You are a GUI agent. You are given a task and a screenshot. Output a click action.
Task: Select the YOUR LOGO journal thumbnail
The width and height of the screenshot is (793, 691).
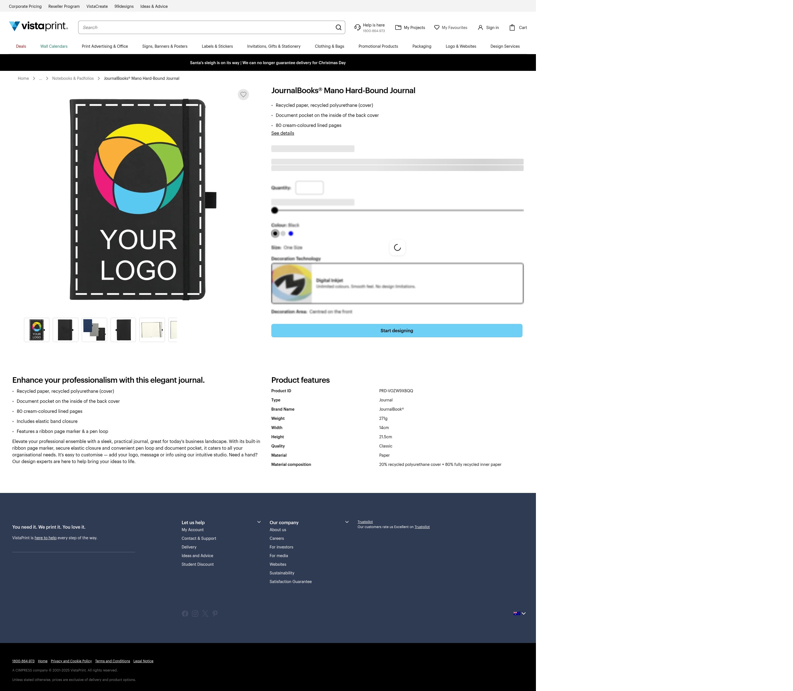(37, 330)
